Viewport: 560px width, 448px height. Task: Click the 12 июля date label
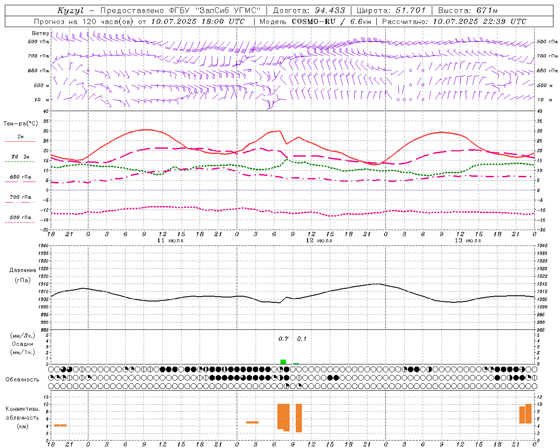tap(319, 241)
